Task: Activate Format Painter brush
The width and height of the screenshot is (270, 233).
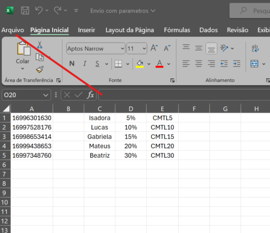Action: [40, 69]
